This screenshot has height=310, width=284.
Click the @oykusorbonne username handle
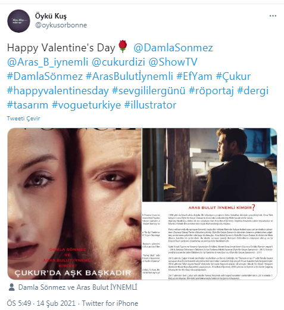point(61,25)
